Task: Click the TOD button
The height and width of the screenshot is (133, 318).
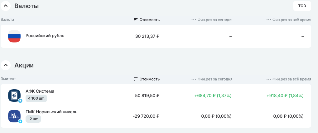Action: coord(302,6)
